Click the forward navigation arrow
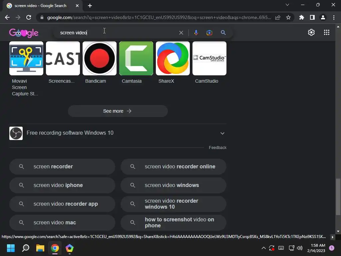 (x=18, y=17)
